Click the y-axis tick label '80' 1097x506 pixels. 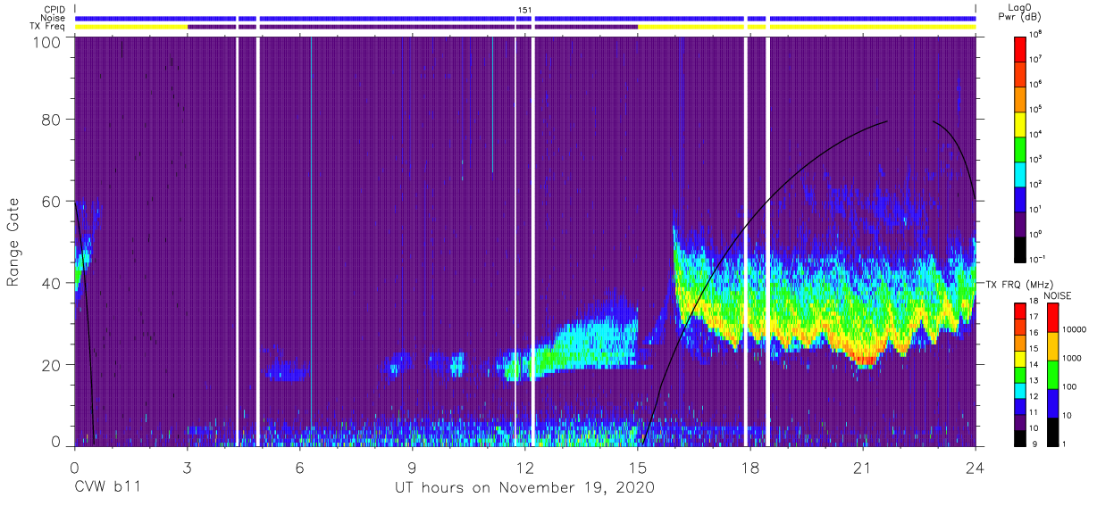coord(53,120)
